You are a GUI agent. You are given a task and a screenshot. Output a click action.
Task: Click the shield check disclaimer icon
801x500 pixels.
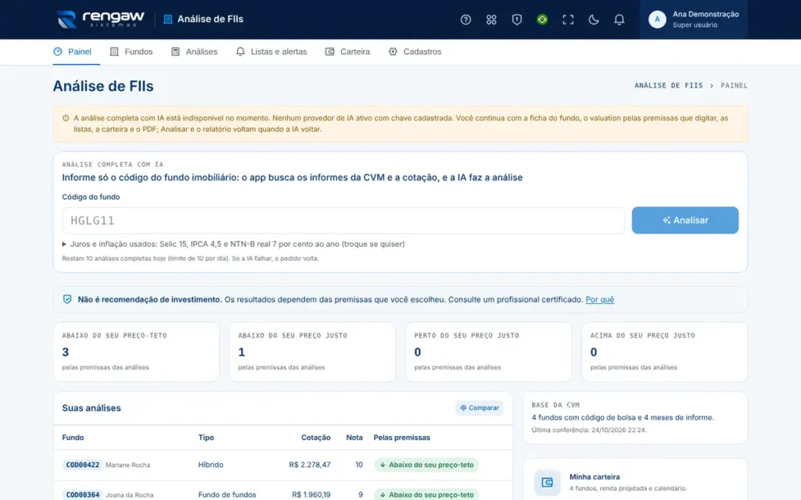tap(67, 299)
